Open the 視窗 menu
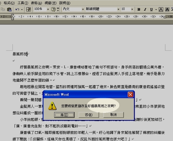 click(x=51, y=3)
